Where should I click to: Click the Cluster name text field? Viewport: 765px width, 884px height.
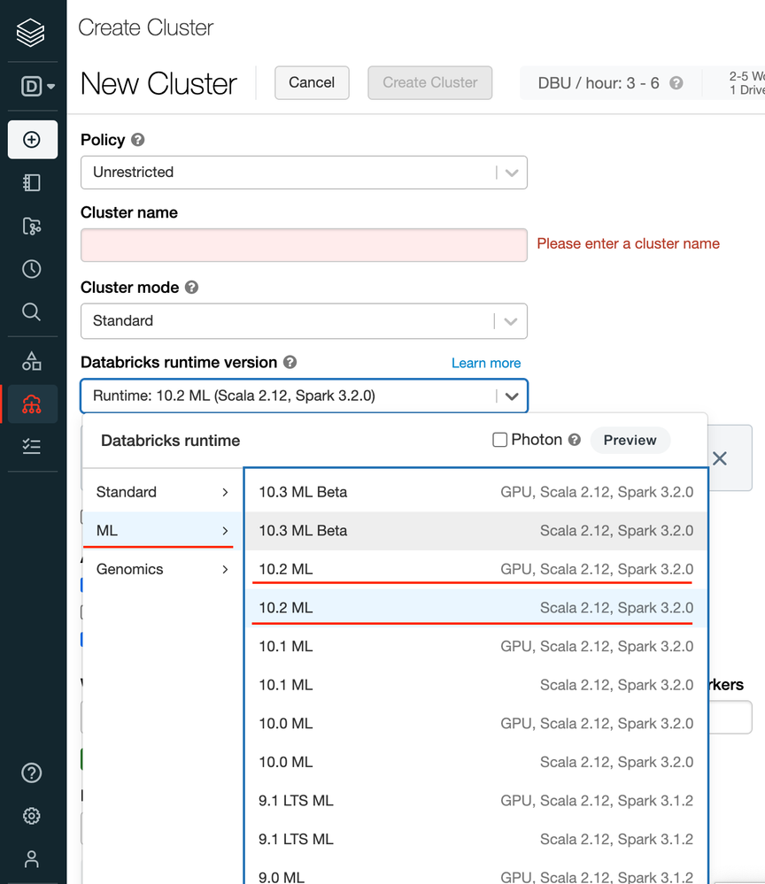pos(304,245)
